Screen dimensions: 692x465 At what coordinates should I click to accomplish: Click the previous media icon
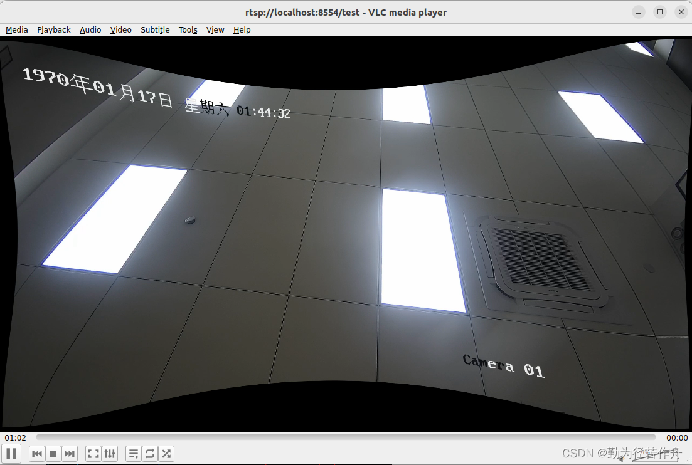(37, 453)
